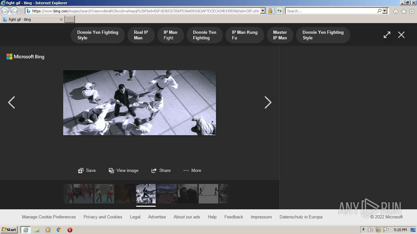Image resolution: width=417 pixels, height=234 pixels.
Task: Click View image button
Action: pos(123,170)
